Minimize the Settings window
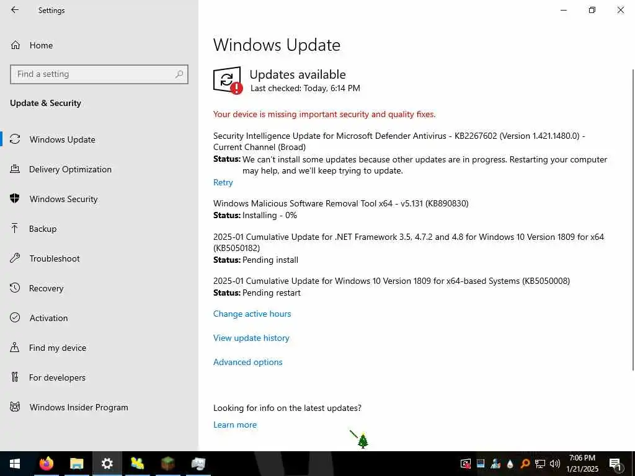635x476 pixels. tap(564, 10)
